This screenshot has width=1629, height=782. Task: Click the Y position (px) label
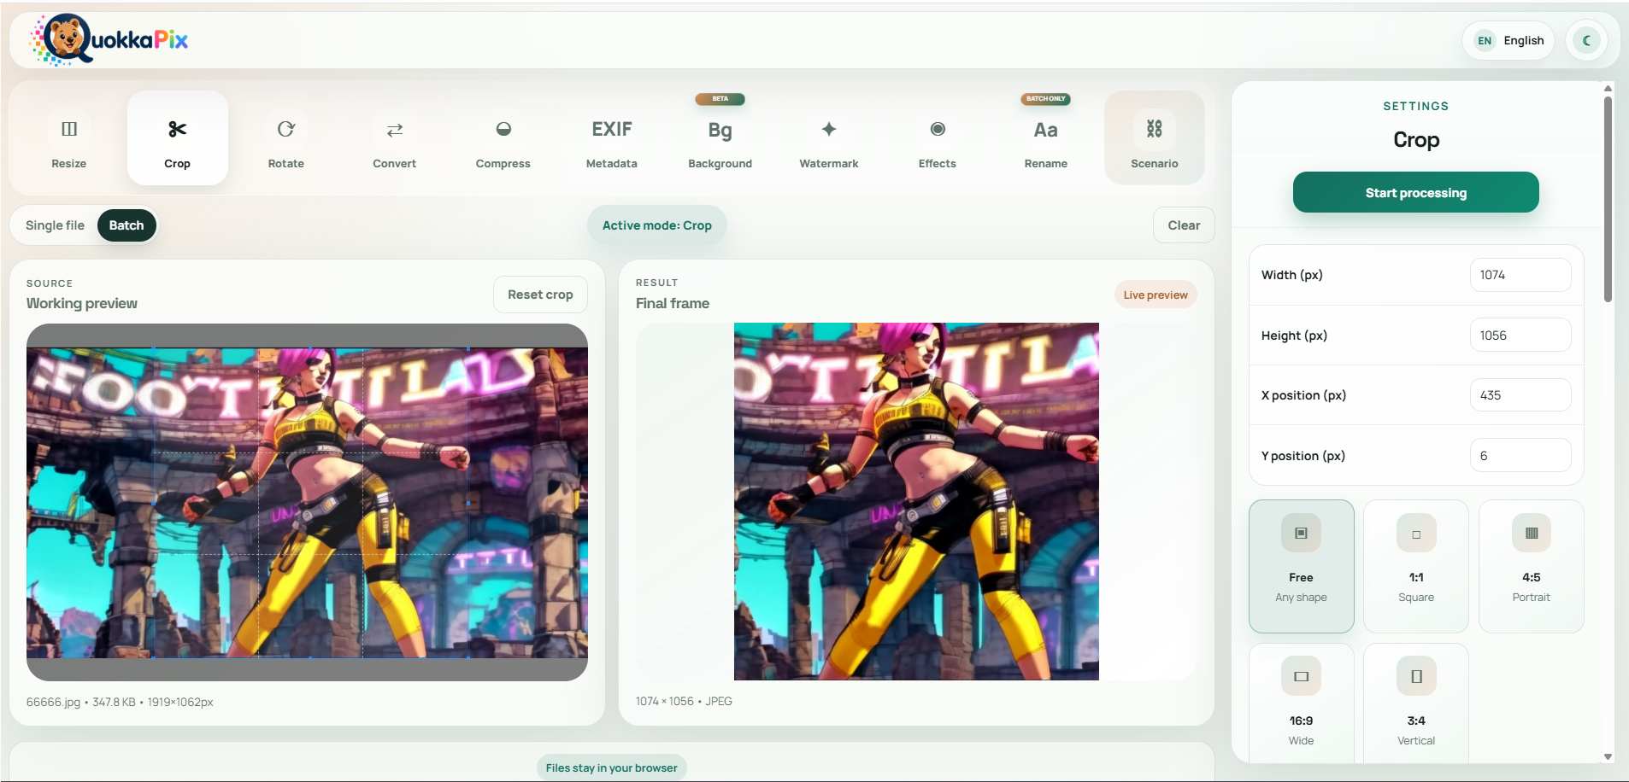point(1303,456)
